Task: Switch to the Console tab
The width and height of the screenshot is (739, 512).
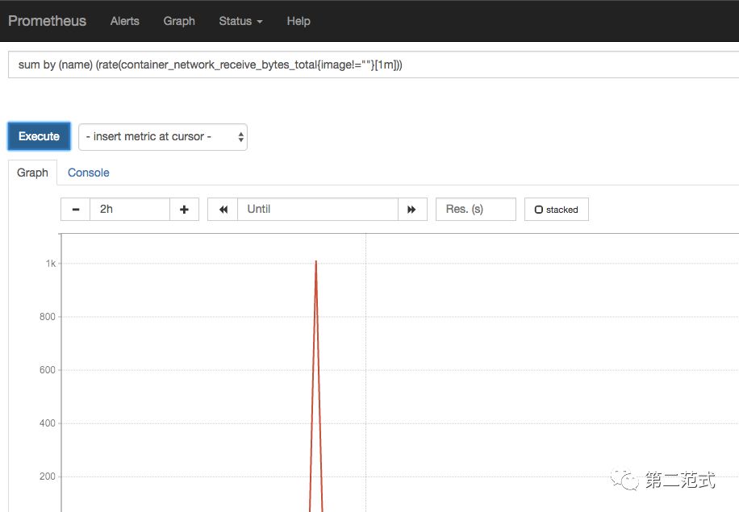Action: pos(89,173)
